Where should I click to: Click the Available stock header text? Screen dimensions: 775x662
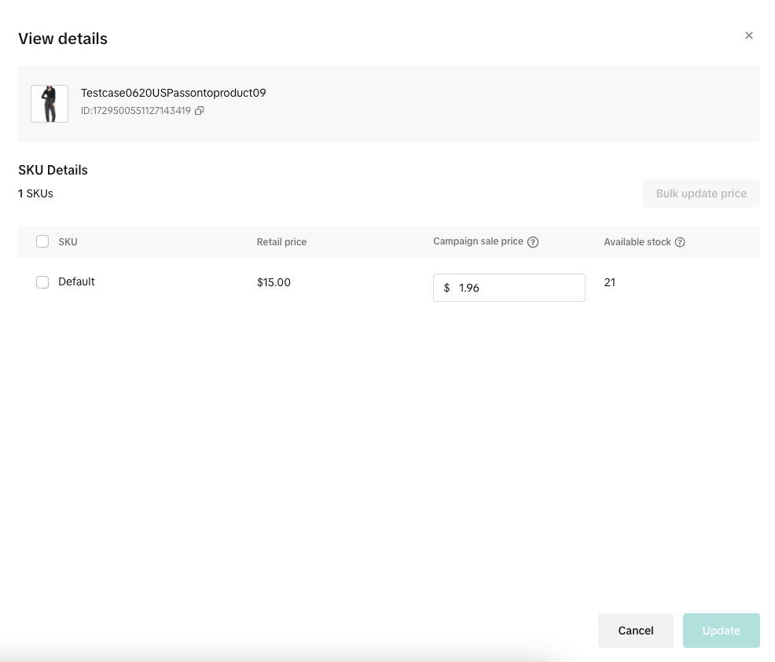(x=637, y=242)
